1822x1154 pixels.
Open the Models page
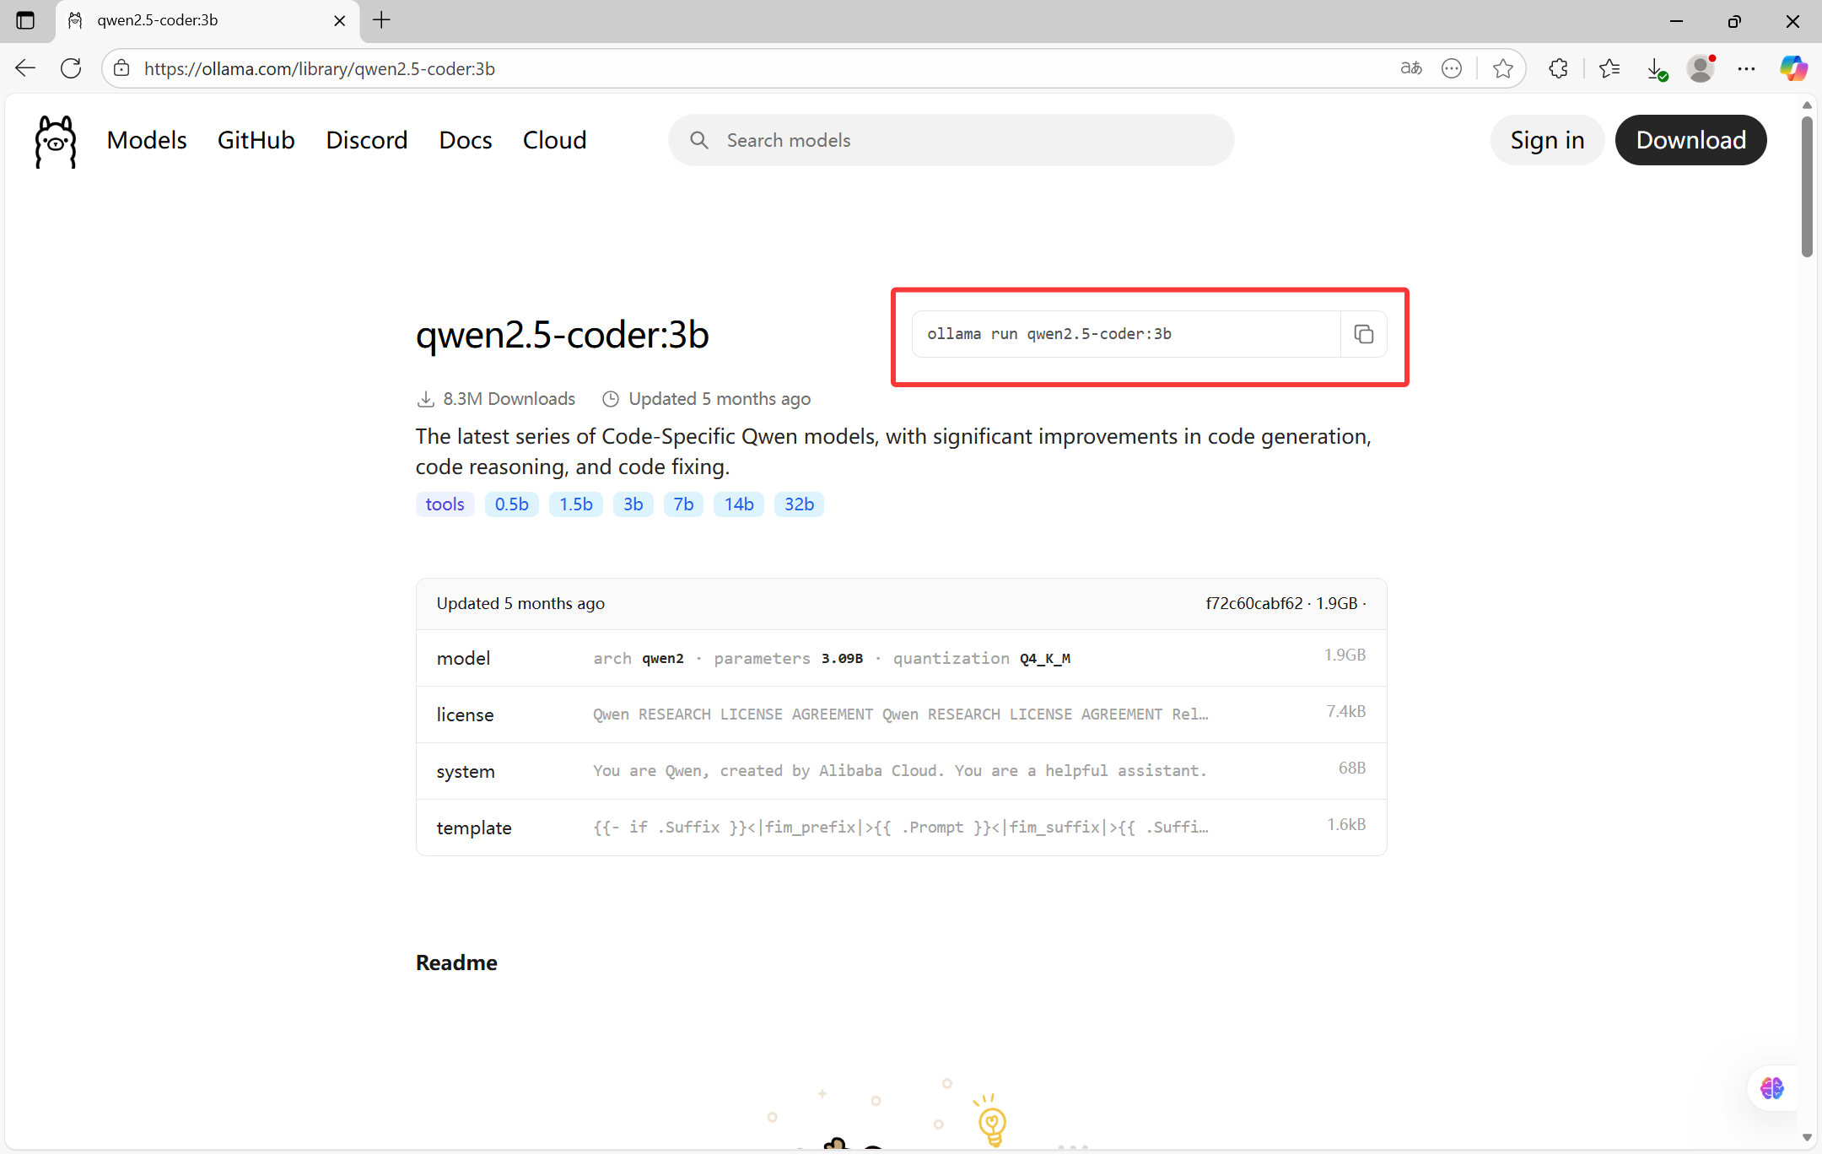147,140
